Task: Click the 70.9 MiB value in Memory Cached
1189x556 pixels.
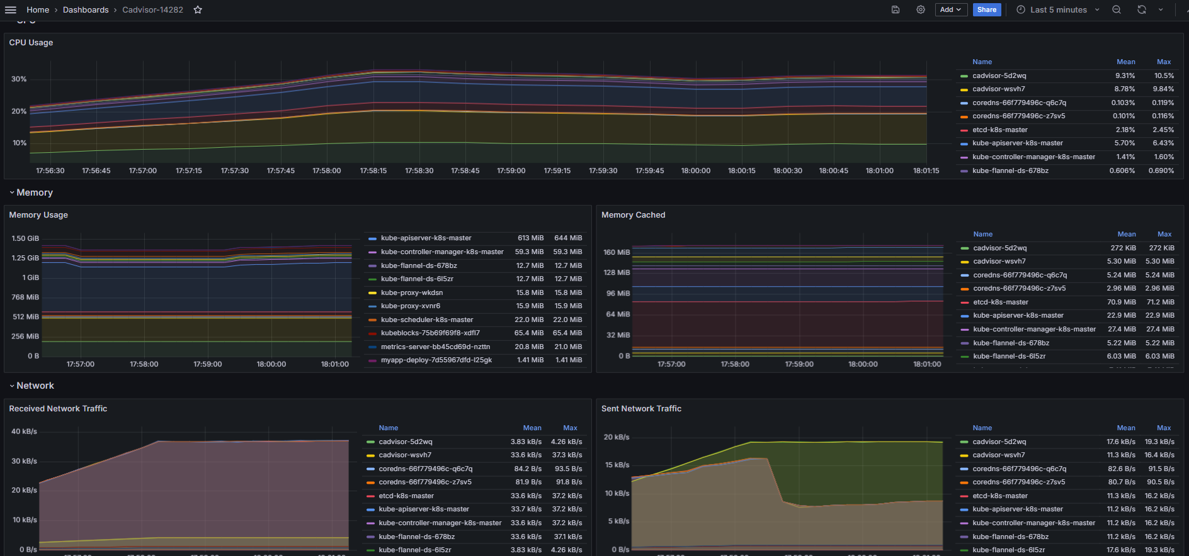Action: (1122, 303)
